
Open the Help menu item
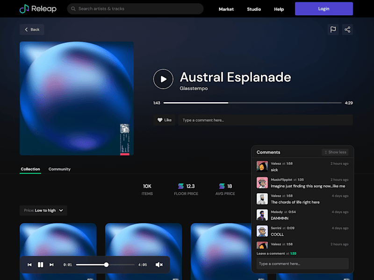pos(279,9)
